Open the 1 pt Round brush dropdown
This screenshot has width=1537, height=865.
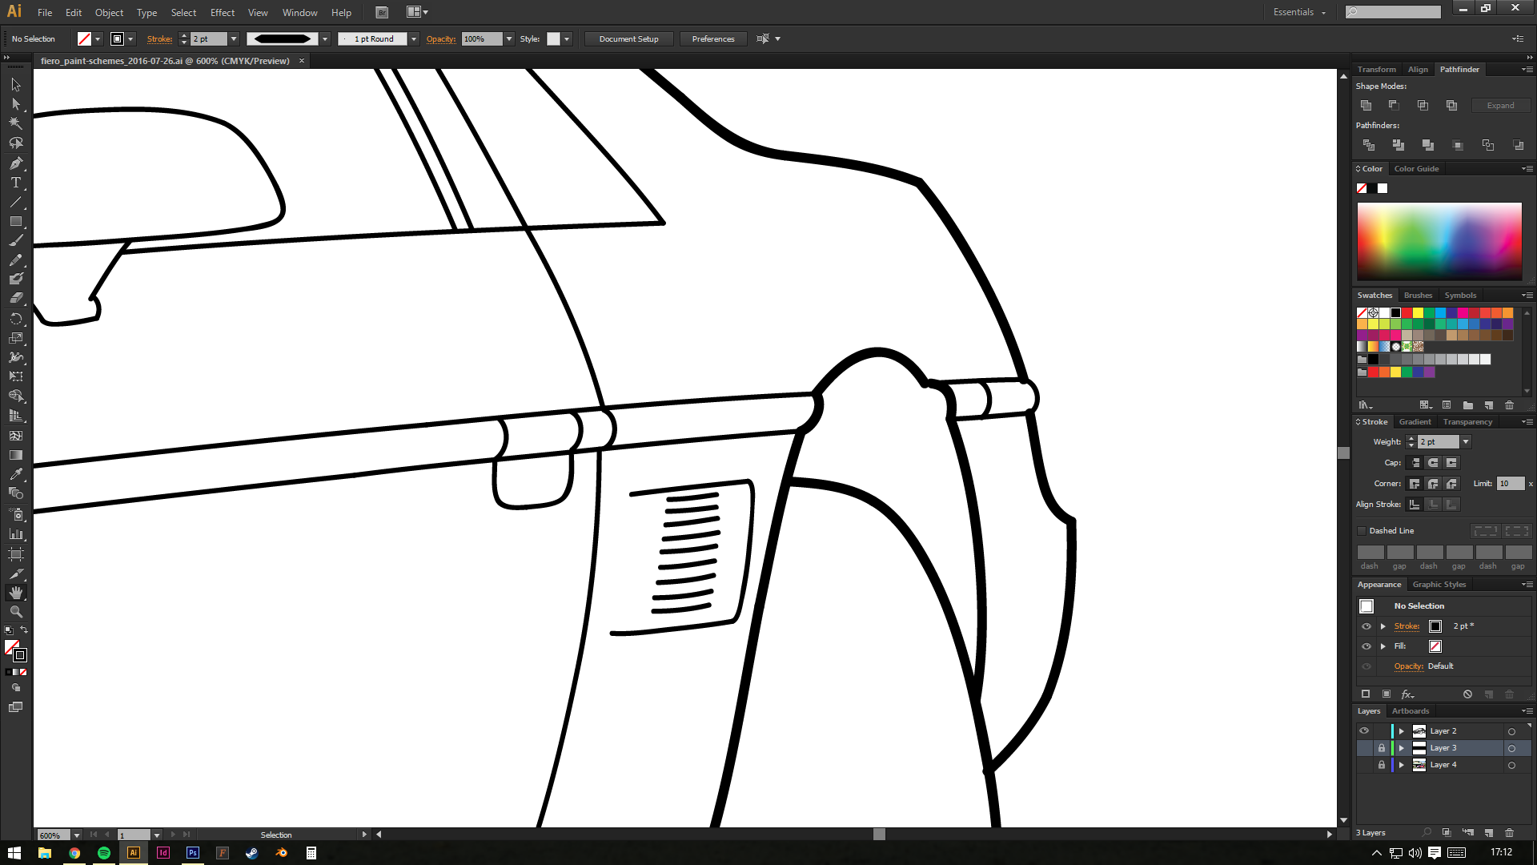(414, 38)
